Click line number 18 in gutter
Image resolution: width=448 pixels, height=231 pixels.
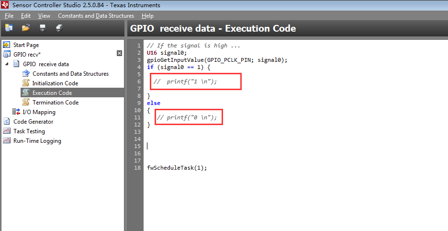[x=137, y=168]
